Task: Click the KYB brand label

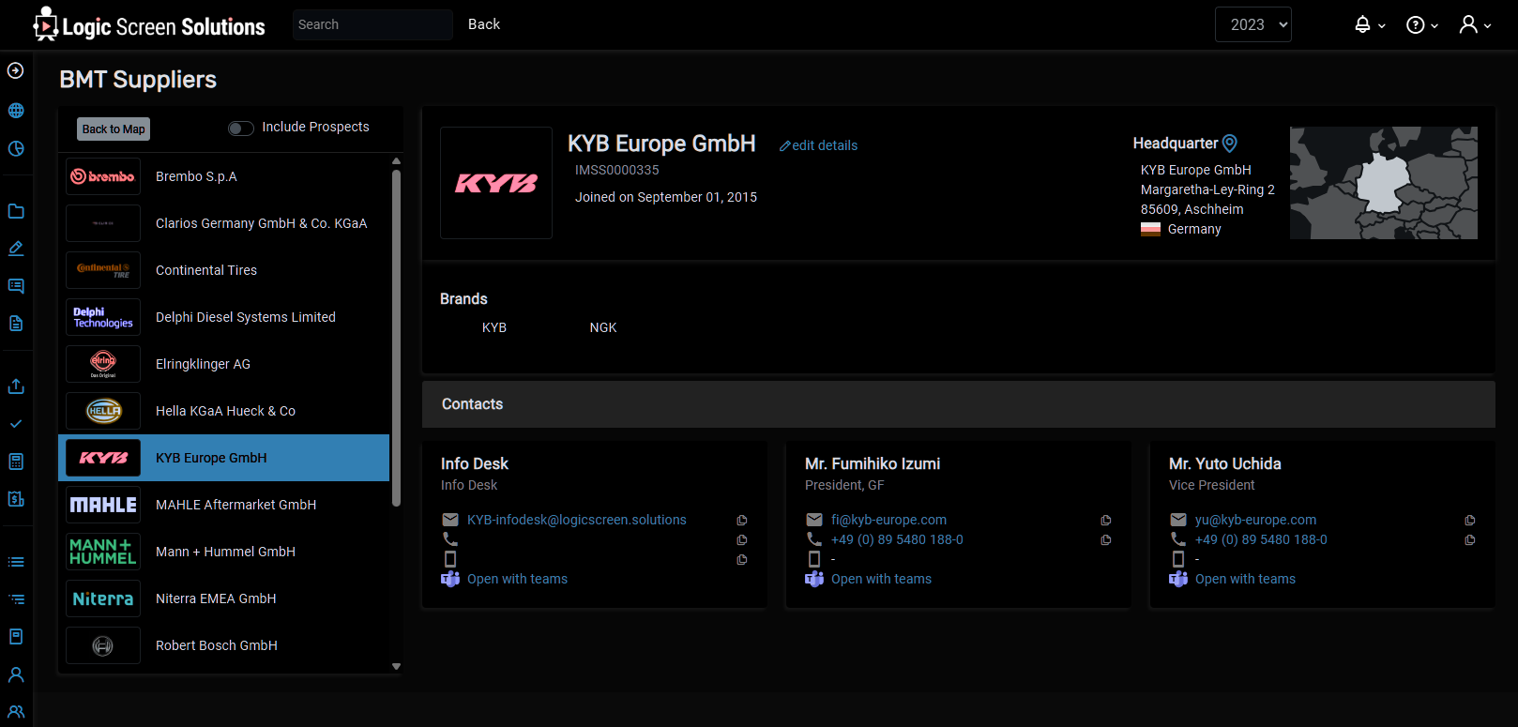Action: pos(494,327)
